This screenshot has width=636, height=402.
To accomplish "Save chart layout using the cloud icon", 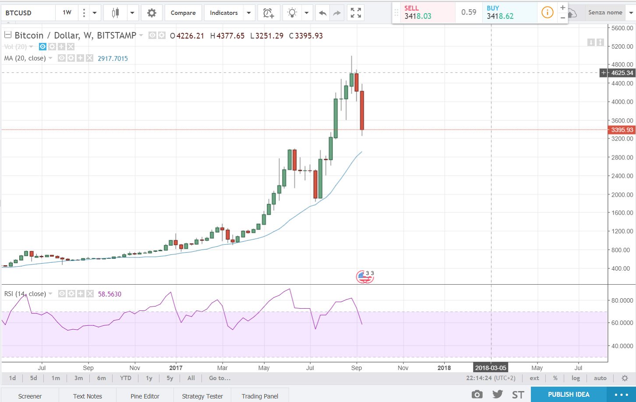I will click(x=572, y=14).
